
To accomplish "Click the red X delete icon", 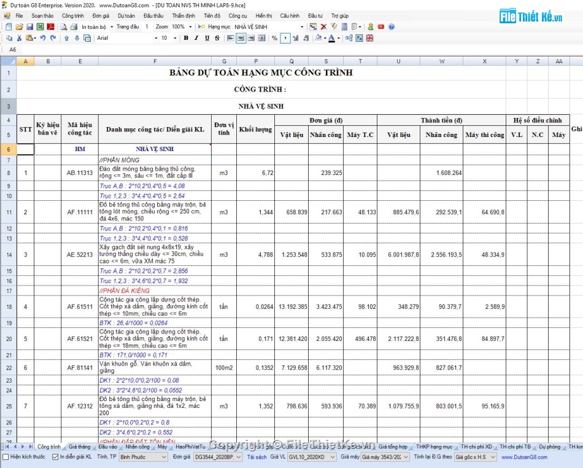I will point(324,27).
